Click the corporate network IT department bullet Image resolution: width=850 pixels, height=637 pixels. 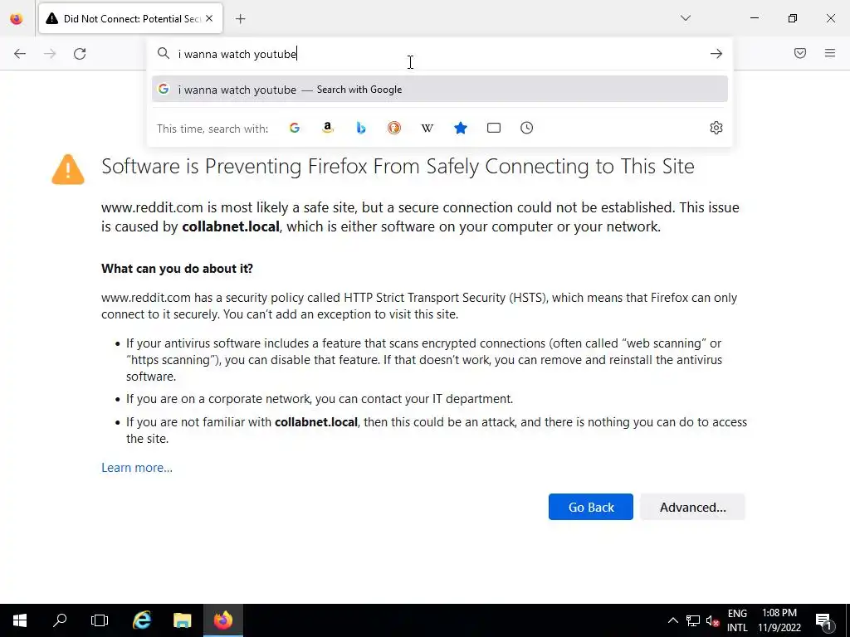click(x=320, y=399)
